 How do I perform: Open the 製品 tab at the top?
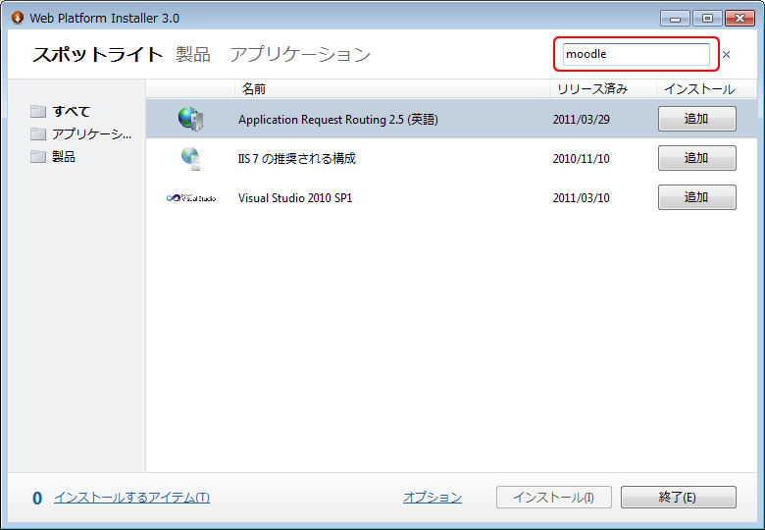click(x=193, y=54)
